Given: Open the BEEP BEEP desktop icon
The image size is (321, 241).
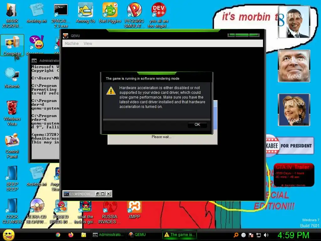Looking at the screenshot, I should [12, 179].
